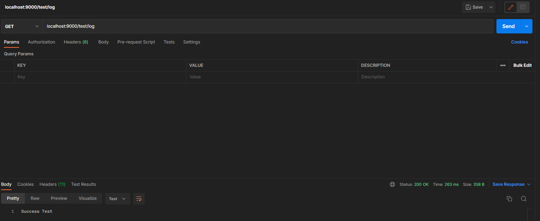The width and height of the screenshot is (540, 221).
Task: Click the globe network icon near Status
Action: click(392, 184)
